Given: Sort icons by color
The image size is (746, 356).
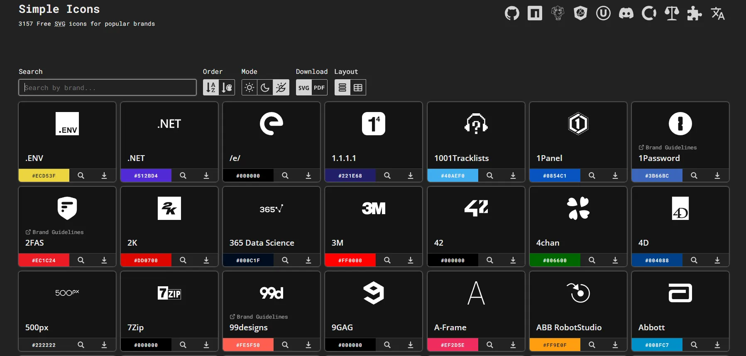Looking at the screenshot, I should [x=227, y=88].
